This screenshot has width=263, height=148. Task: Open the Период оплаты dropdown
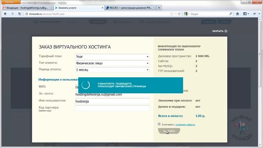coord(112,70)
